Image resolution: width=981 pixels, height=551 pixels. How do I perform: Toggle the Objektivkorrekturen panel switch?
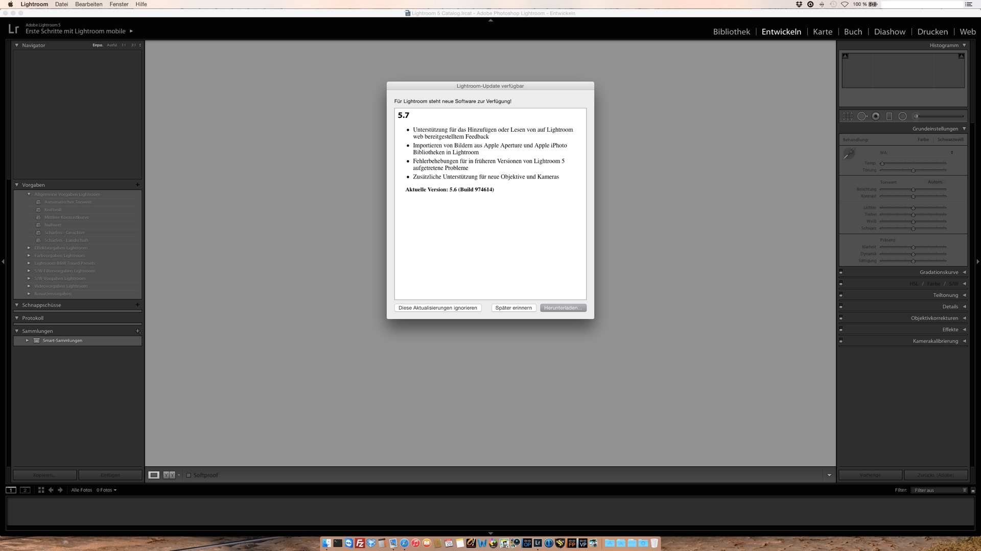[x=841, y=318]
